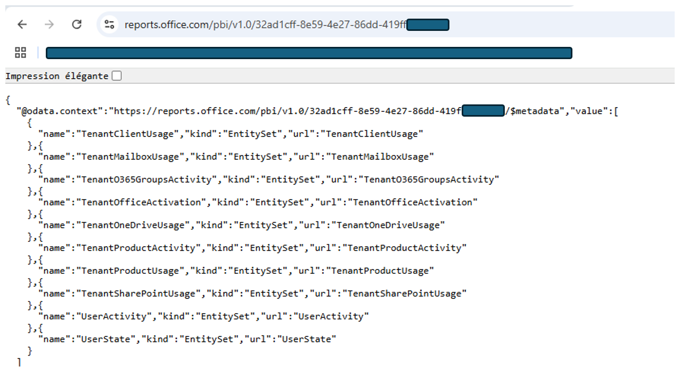This screenshot has width=680, height=367.
Task: Click the browser back arrow
Action: tap(22, 25)
